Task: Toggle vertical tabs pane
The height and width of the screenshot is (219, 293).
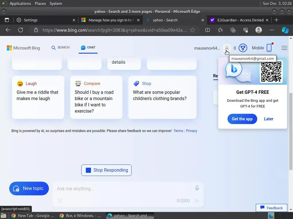Action: [x=7, y=20]
